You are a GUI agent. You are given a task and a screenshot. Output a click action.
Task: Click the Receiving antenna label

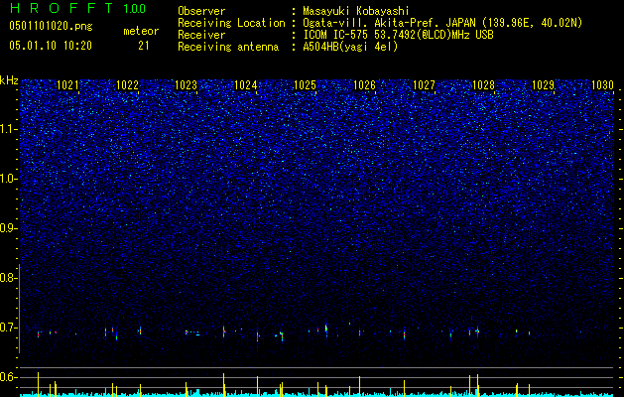(228, 47)
